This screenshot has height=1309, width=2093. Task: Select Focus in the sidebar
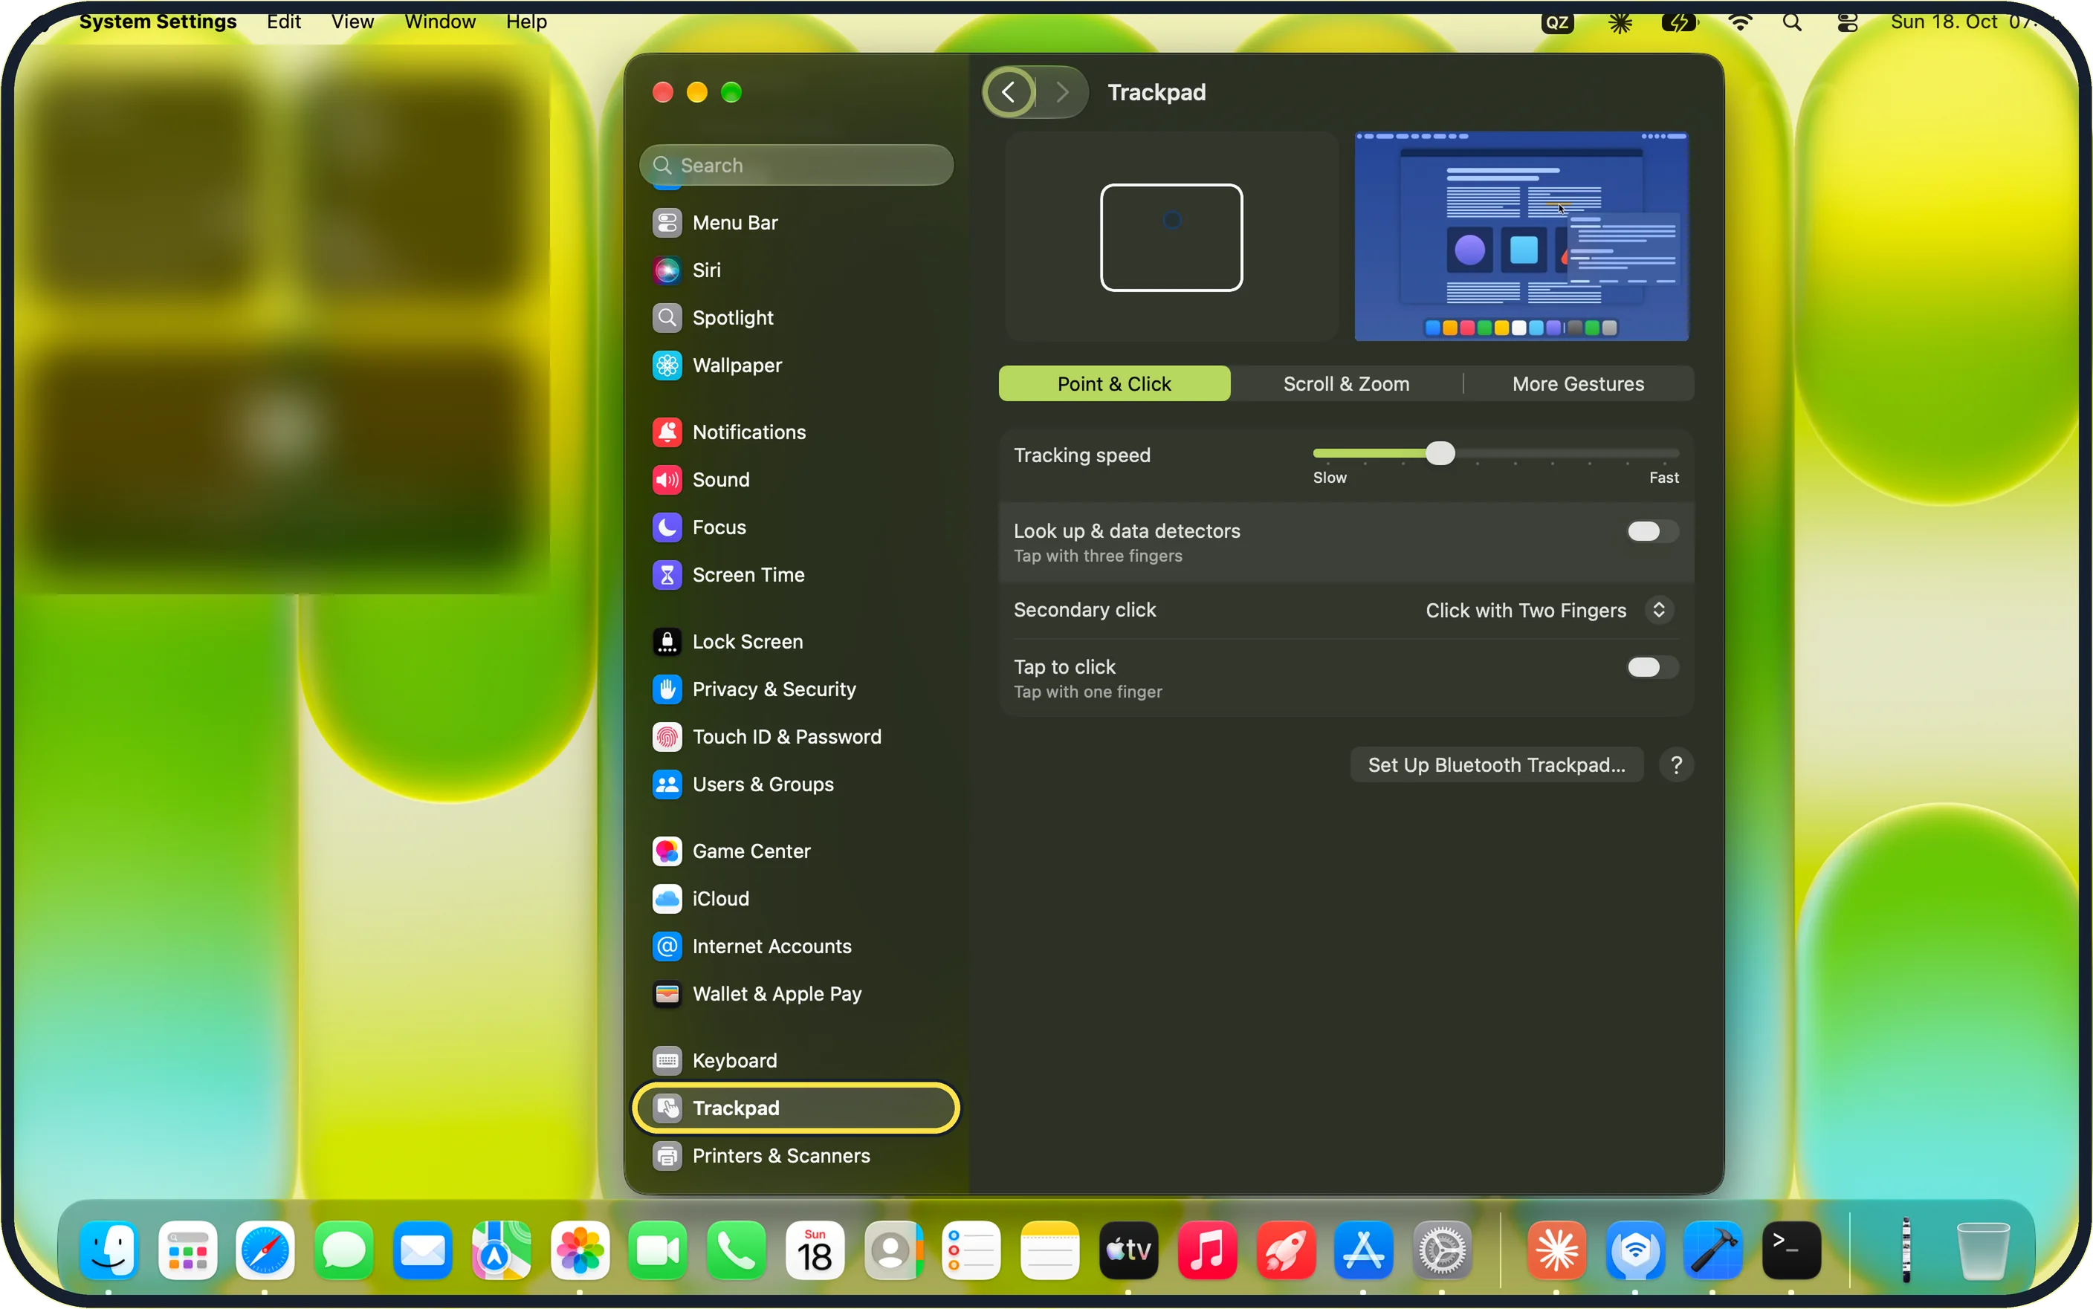tap(796, 527)
